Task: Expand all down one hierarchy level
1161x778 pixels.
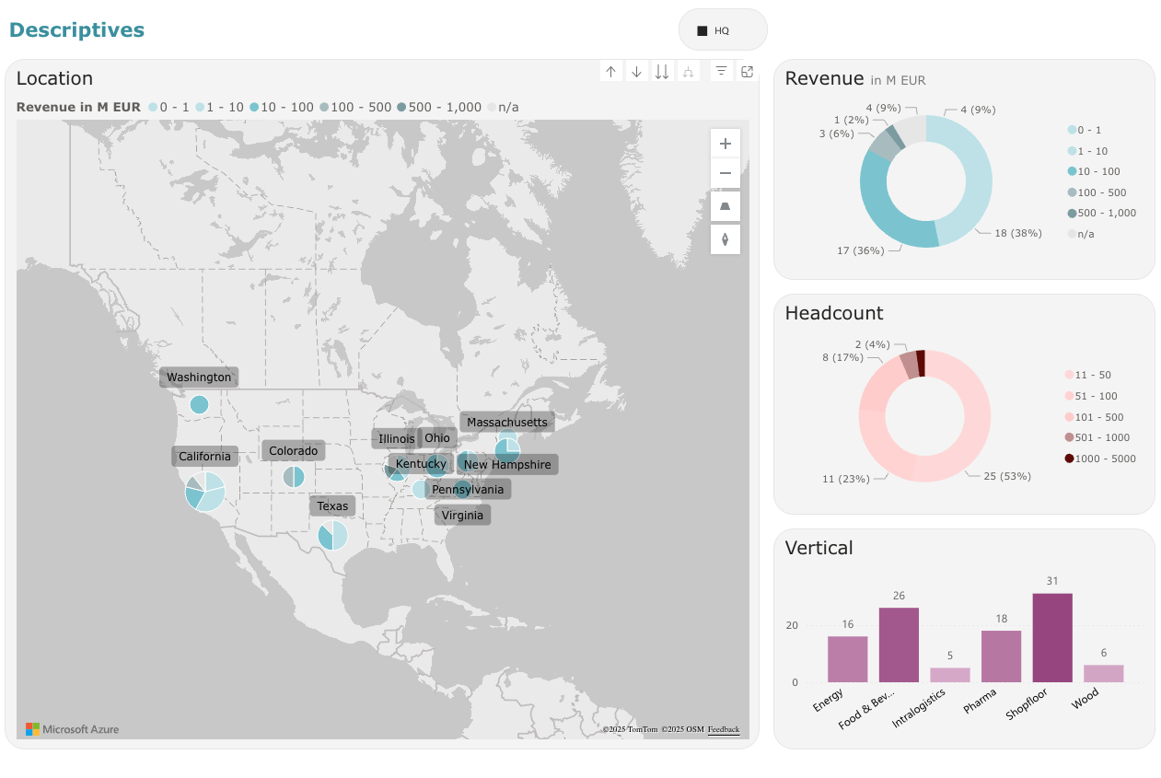Action: [x=689, y=72]
